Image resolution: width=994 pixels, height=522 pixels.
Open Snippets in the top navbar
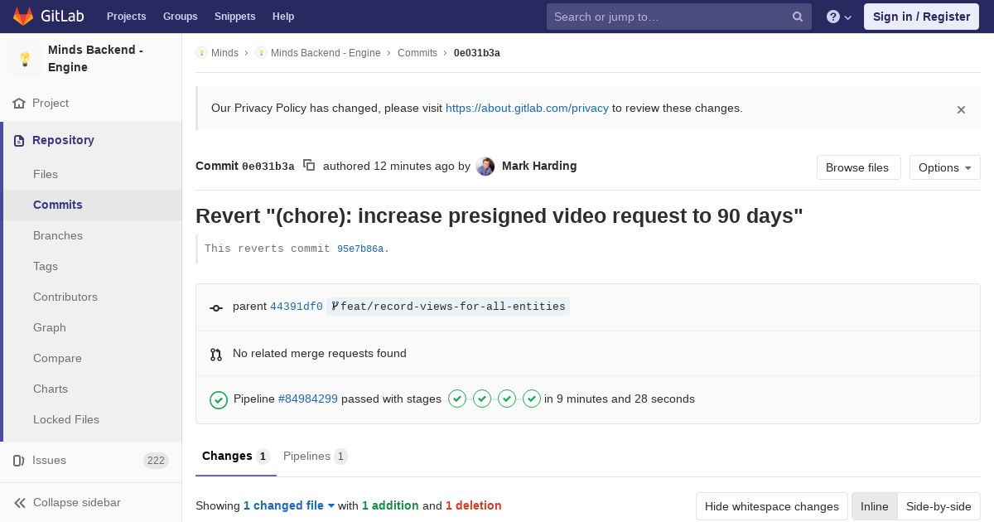point(235,17)
